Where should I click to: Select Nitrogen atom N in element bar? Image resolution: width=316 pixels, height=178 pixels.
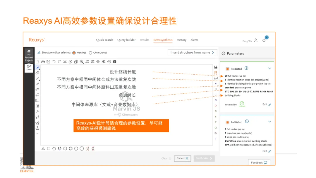216,100
